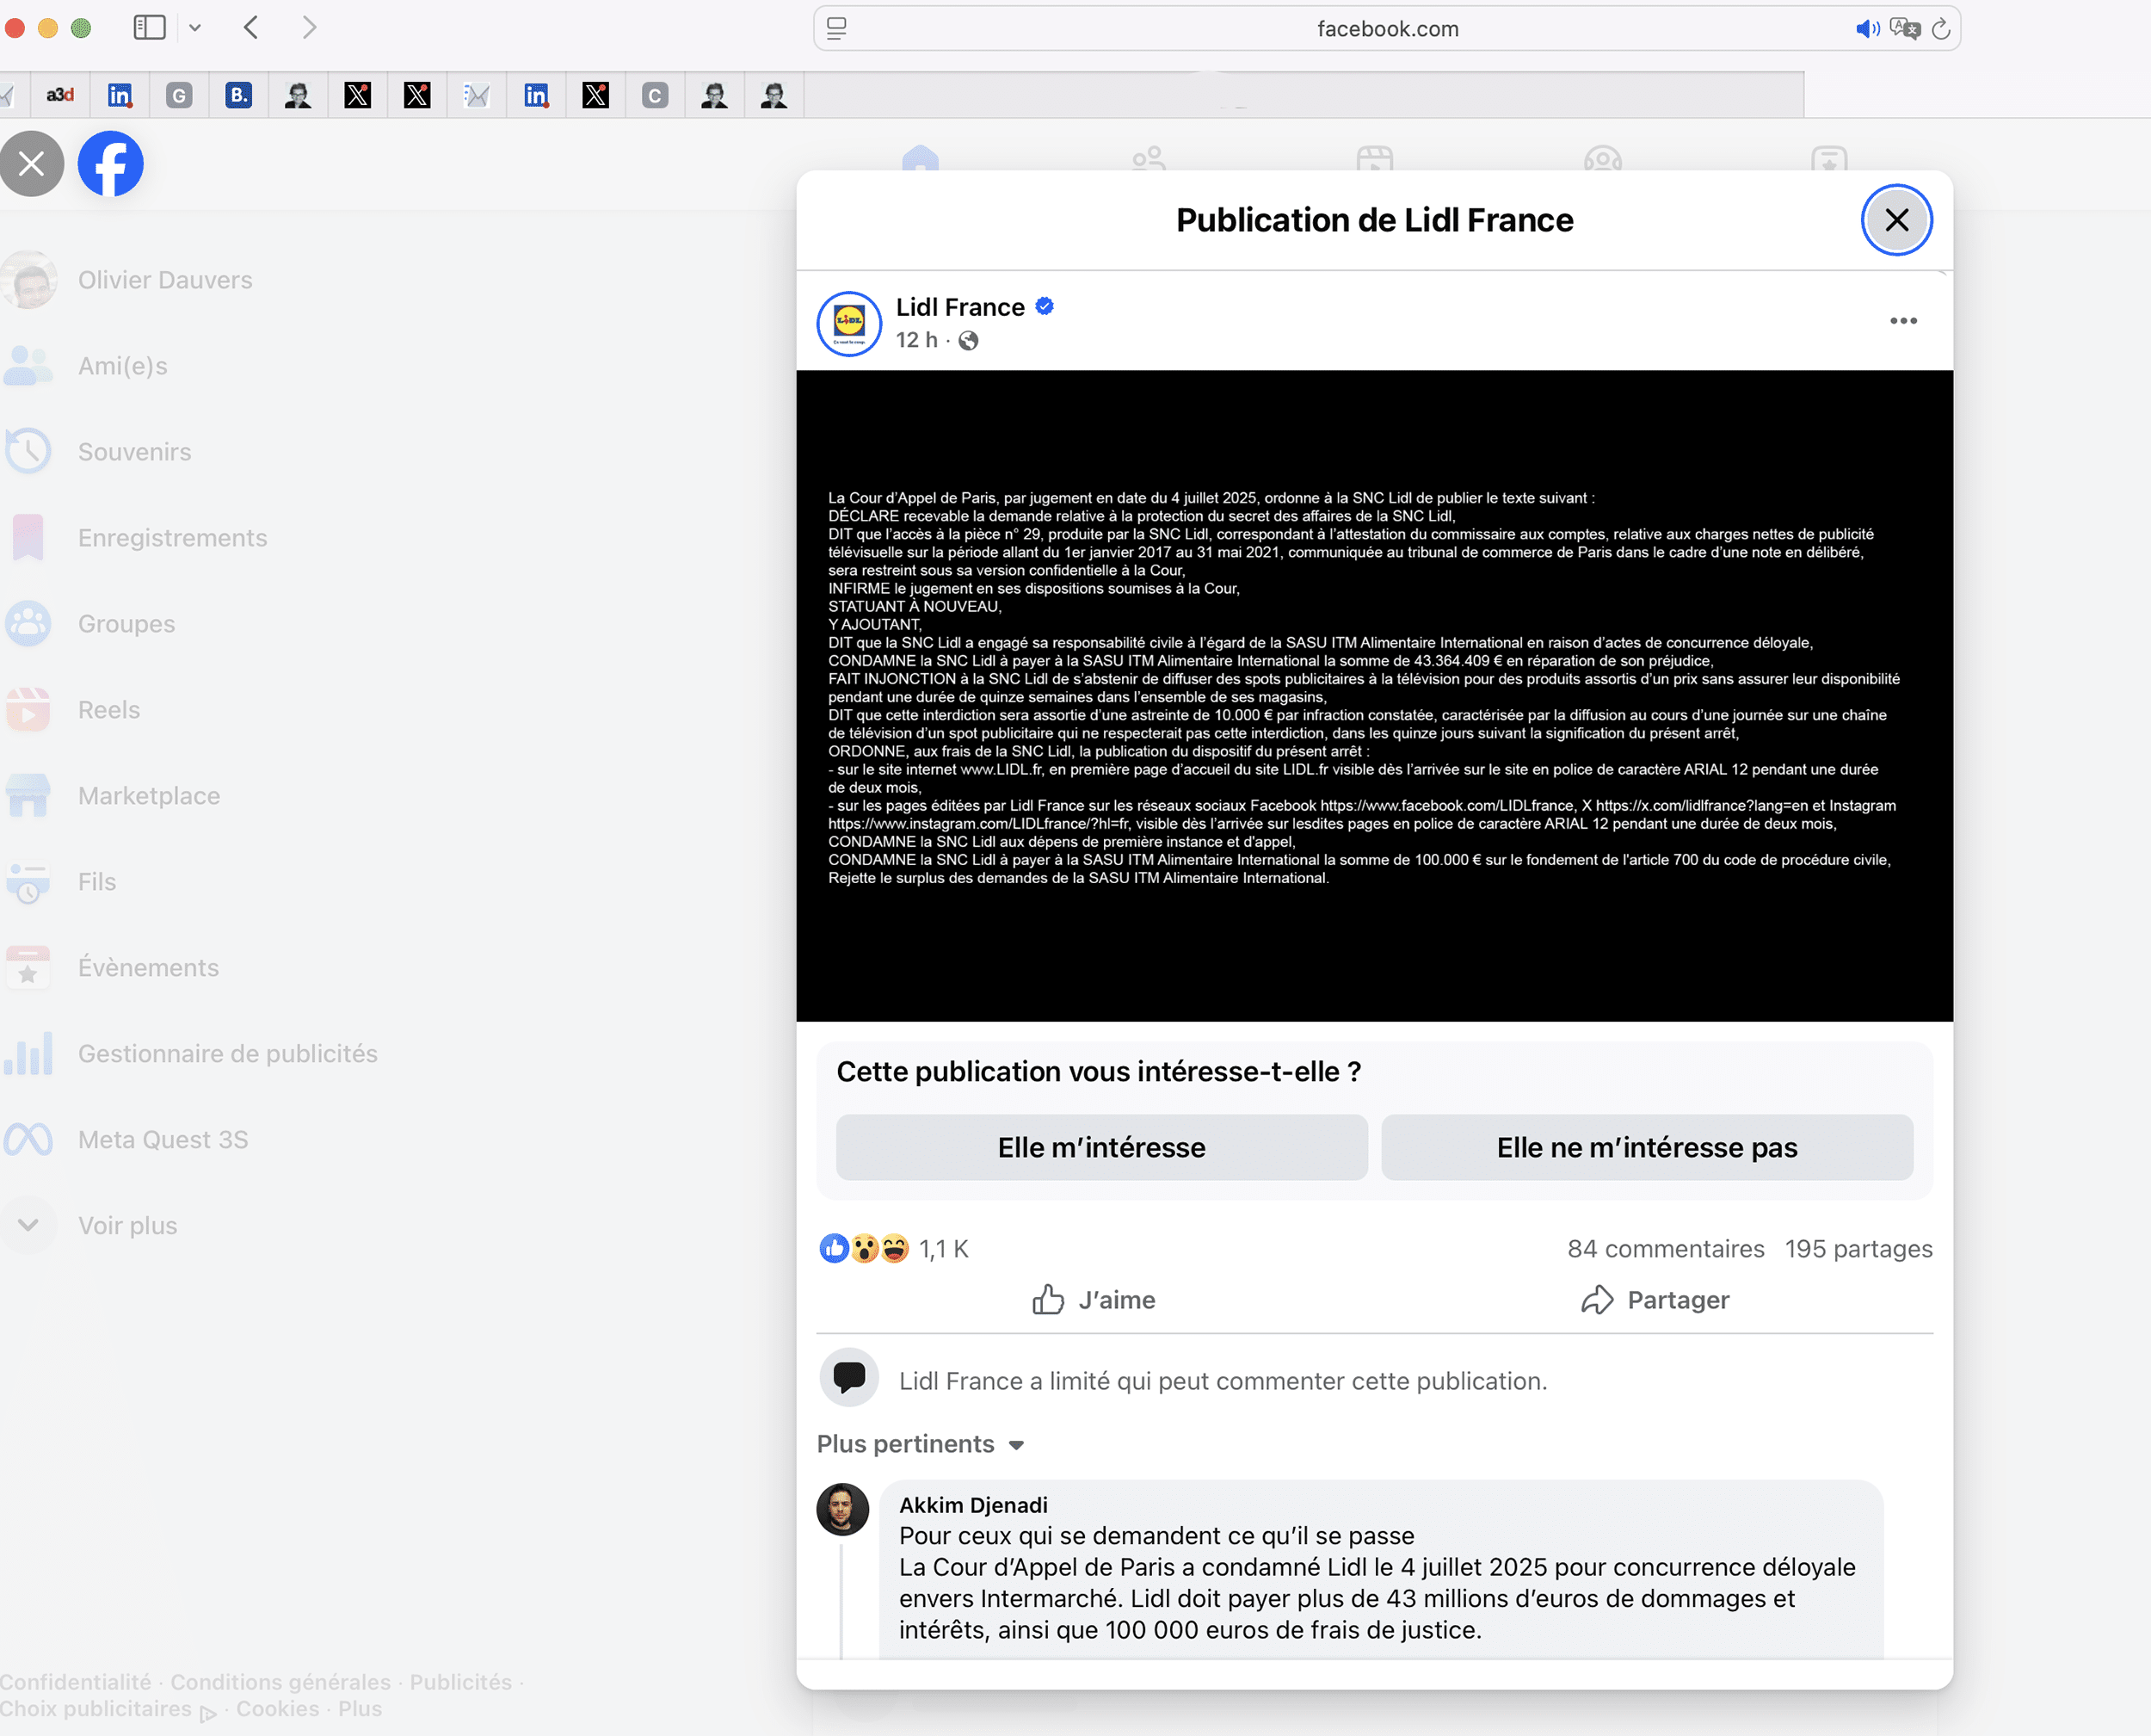Click the reload page icon
The width and height of the screenshot is (2151, 1736).
(x=1940, y=29)
